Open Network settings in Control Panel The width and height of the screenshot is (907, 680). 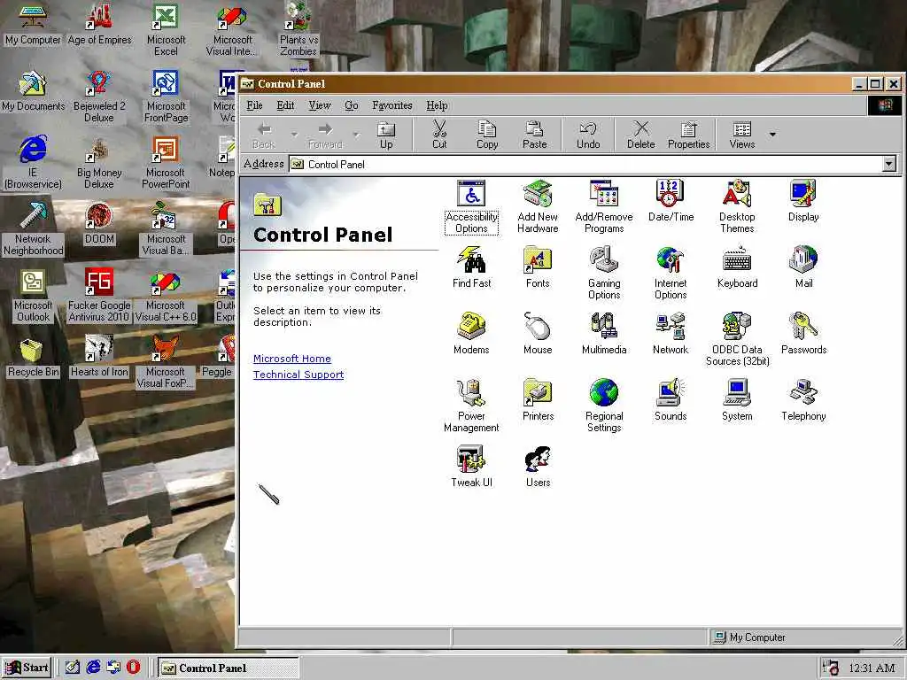(x=671, y=334)
